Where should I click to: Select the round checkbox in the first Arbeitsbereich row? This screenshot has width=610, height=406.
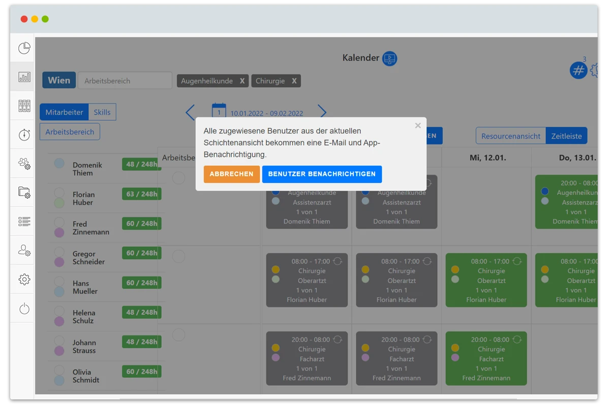(178, 178)
